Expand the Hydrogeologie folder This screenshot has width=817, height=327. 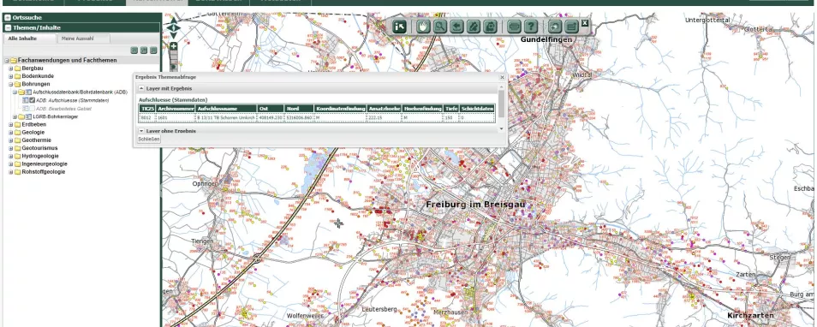point(11,156)
